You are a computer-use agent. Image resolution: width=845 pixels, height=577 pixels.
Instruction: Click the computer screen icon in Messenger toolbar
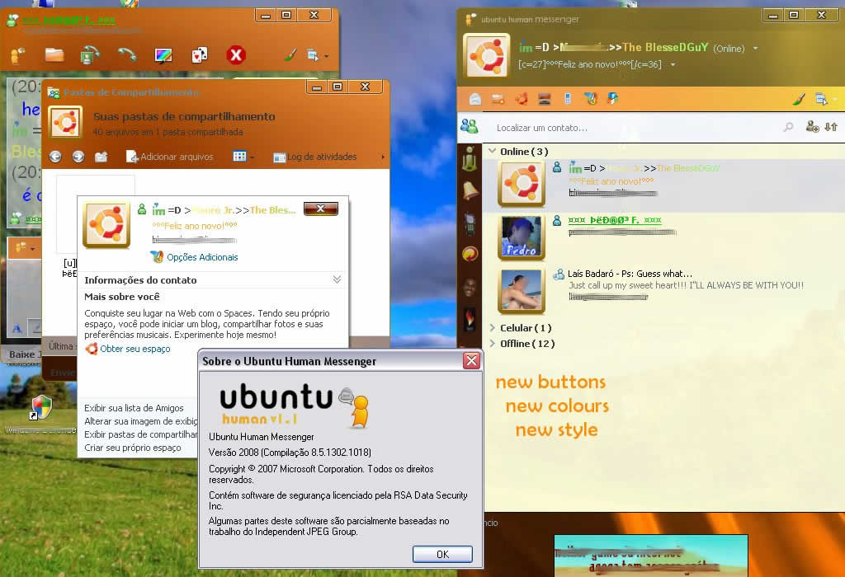click(545, 99)
